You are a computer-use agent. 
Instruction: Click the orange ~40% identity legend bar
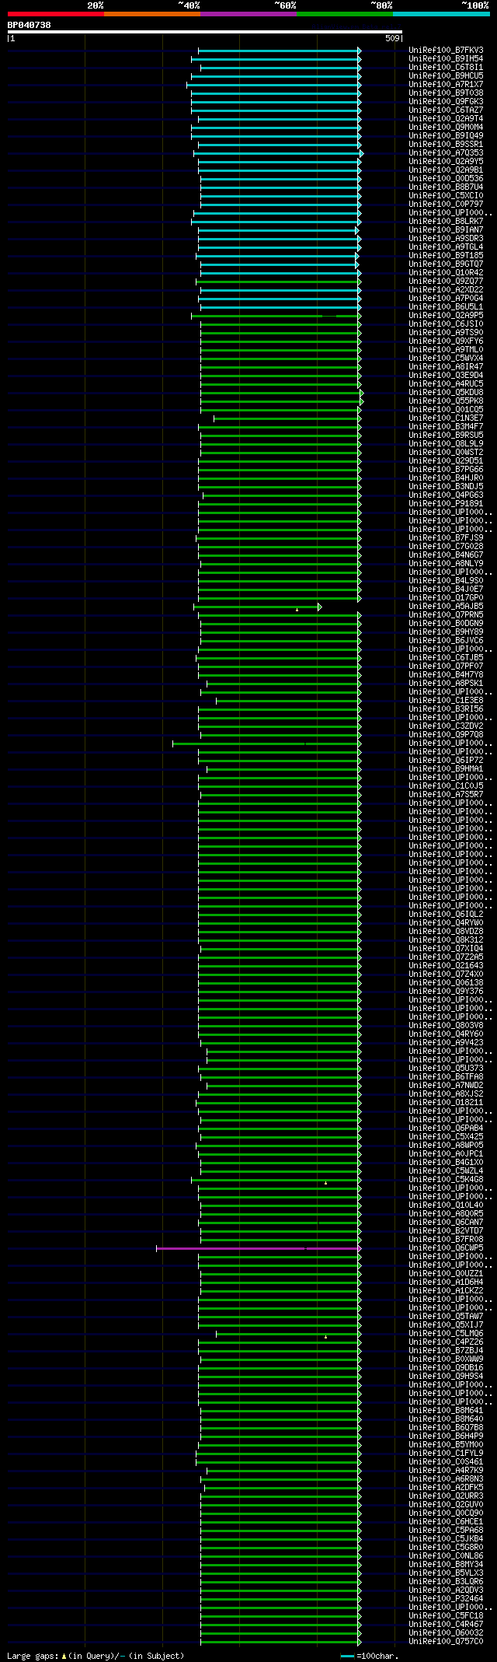click(151, 14)
